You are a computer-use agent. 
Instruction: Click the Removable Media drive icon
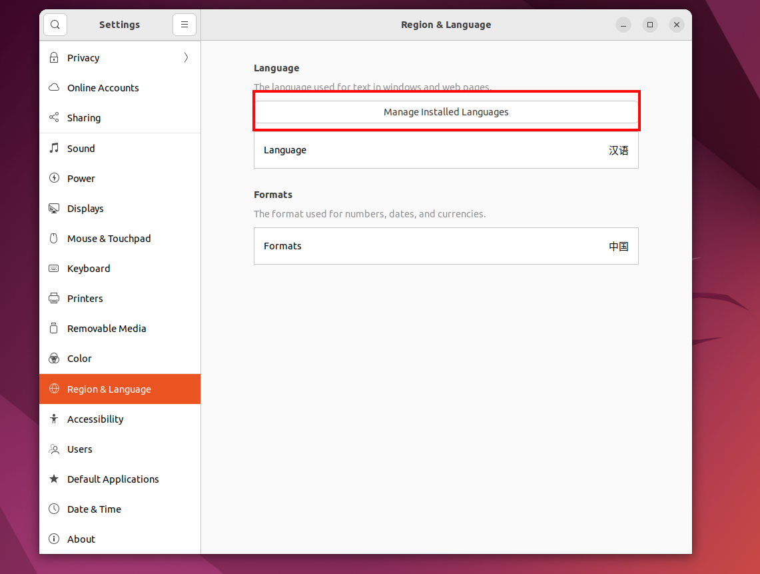click(x=55, y=329)
